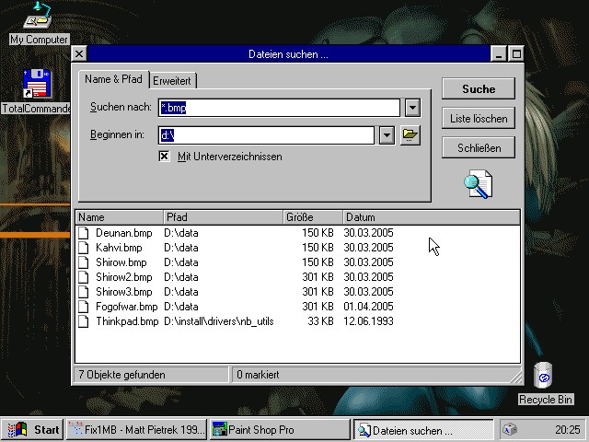Viewport: 589px width, 442px height.
Task: Select the Recycle Bin desktop icon
Action: (543, 375)
